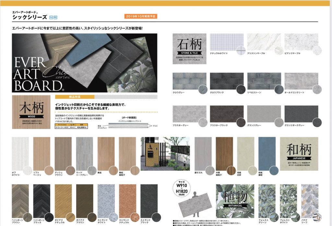Screen dimensions: 332x226
Task: Choose the 木間細格子 brown panel swatch
Action: (224, 154)
